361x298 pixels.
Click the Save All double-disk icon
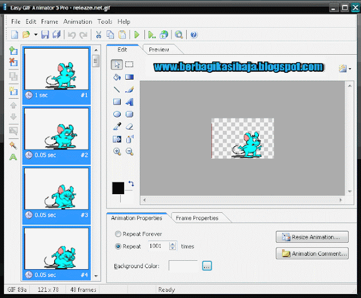point(56,35)
